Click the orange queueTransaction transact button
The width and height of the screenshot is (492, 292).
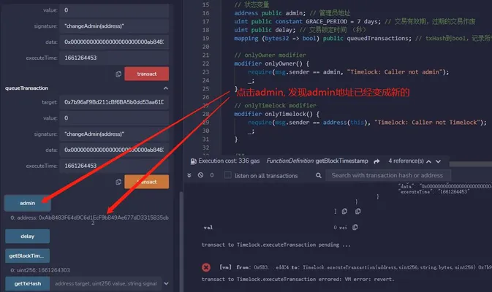(x=146, y=182)
